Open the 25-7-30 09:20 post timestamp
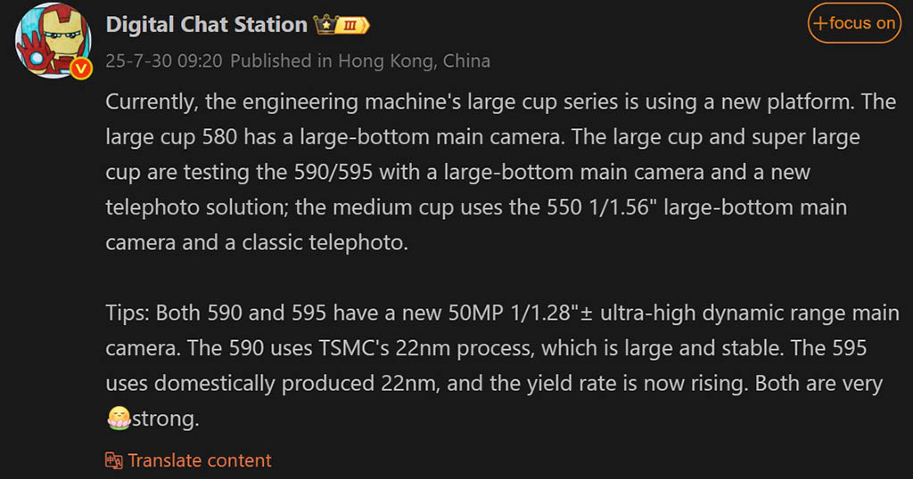 164,61
